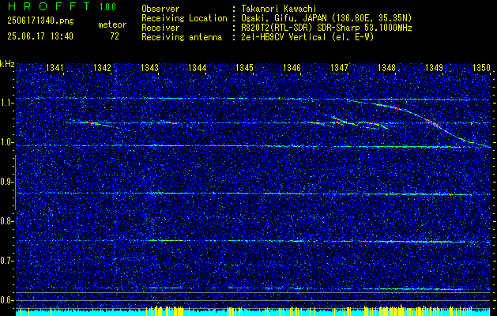
Task: Click the Observer label
Action: (160, 9)
